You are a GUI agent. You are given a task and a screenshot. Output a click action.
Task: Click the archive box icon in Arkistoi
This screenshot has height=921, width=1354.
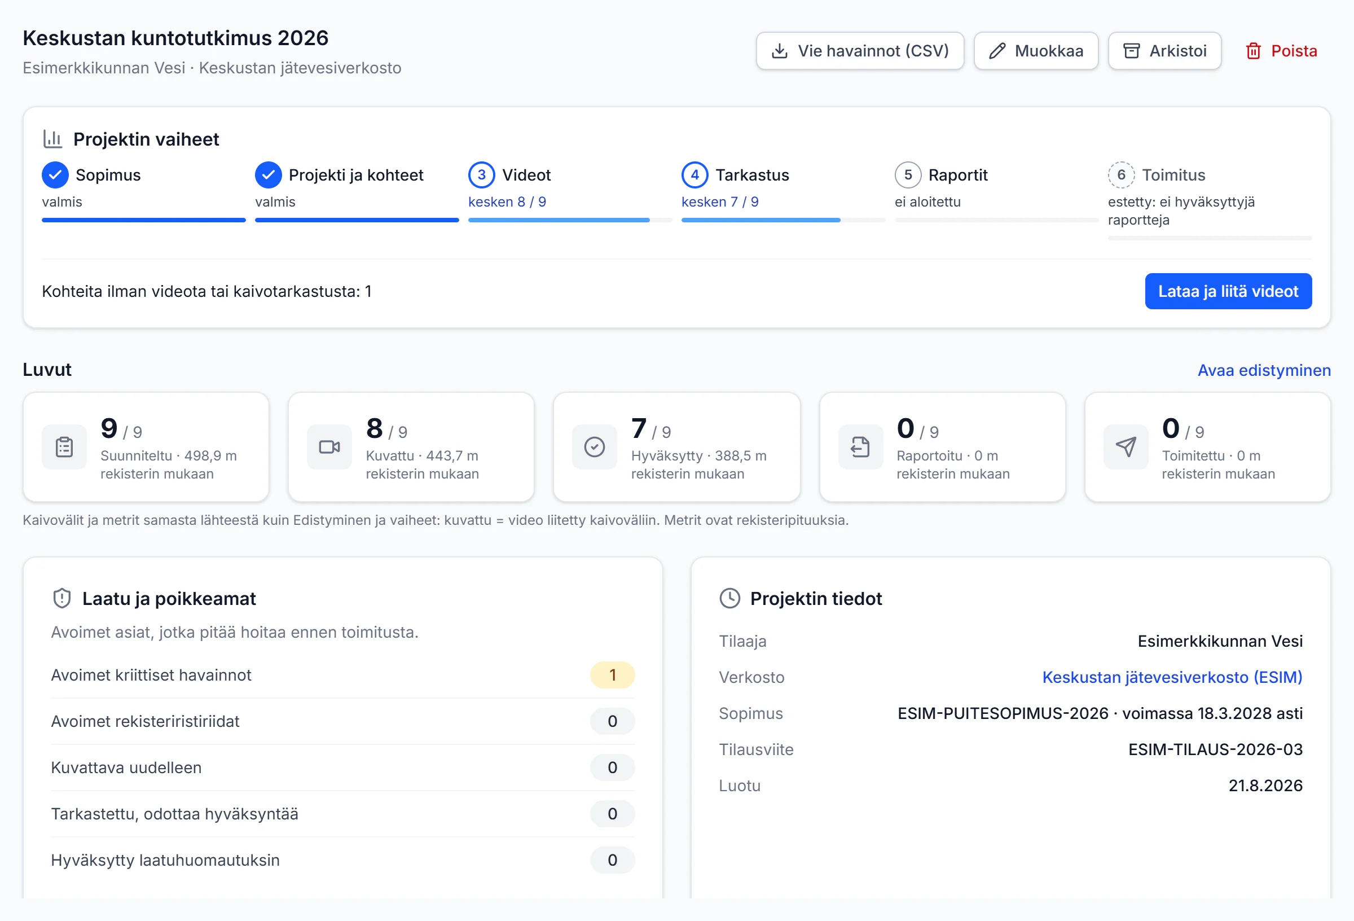pos(1132,51)
